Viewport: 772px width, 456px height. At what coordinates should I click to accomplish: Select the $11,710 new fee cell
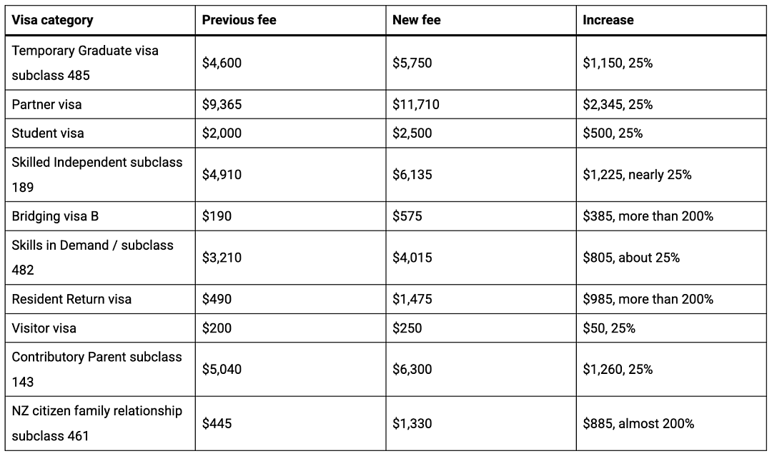[x=481, y=104]
